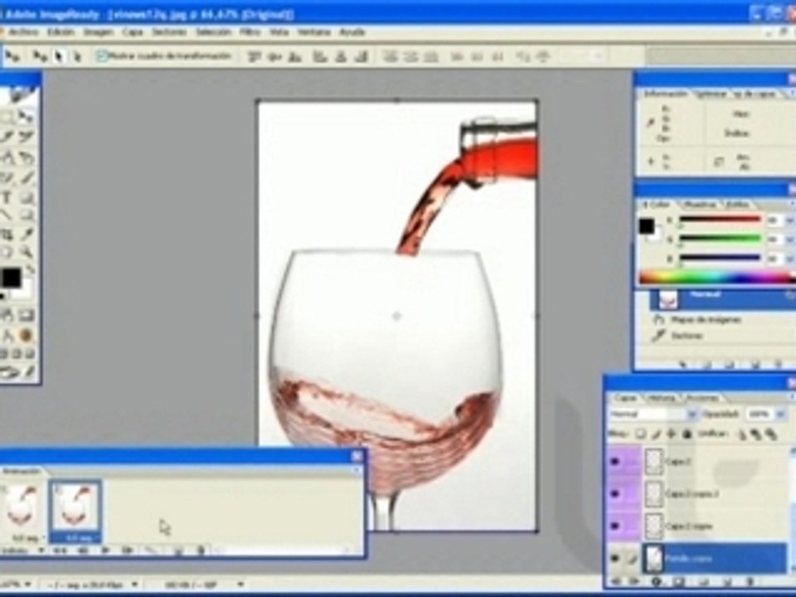This screenshot has width=796, height=597.
Task: Click the default colors icon below the swatches
Action: (x=2, y=296)
